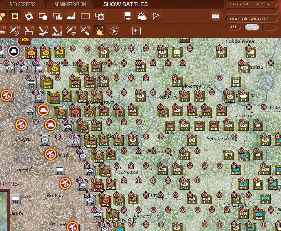Screen dimensions: 281x231
Task: Select the yellow unit labeled 8=17
Action: pos(46,53)
